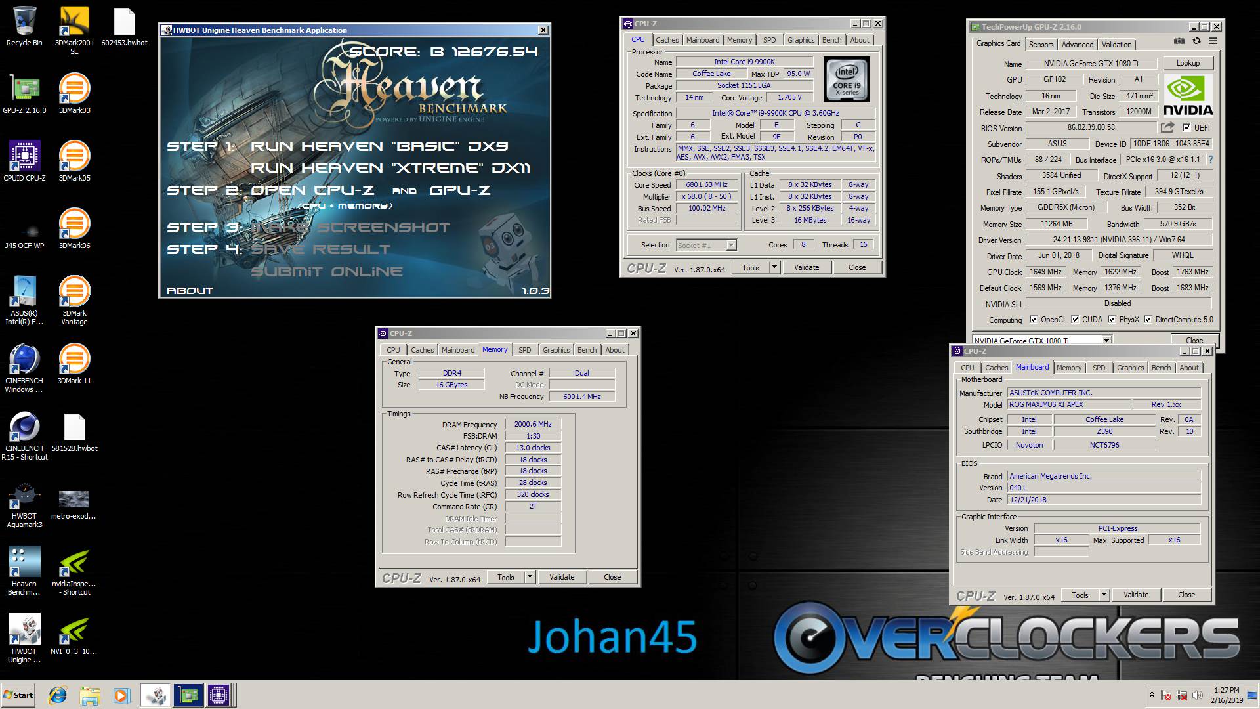This screenshot has width=1260, height=709.
Task: Click Validate in CPU-Z CPU window
Action: 807,267
